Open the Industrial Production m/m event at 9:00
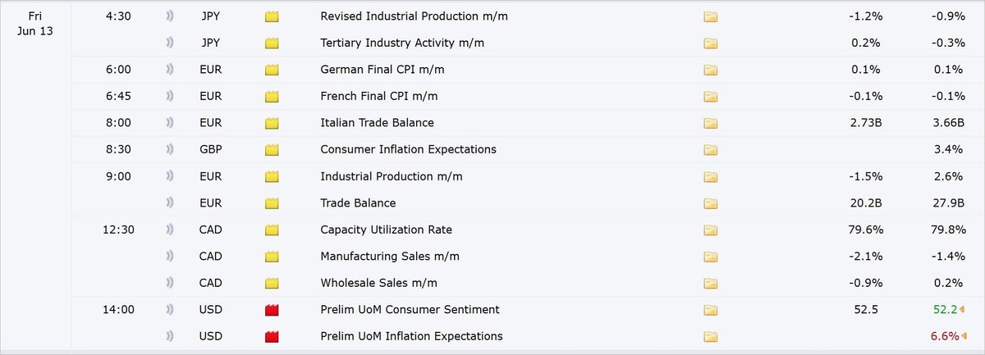The height and width of the screenshot is (355, 985). pos(392,176)
